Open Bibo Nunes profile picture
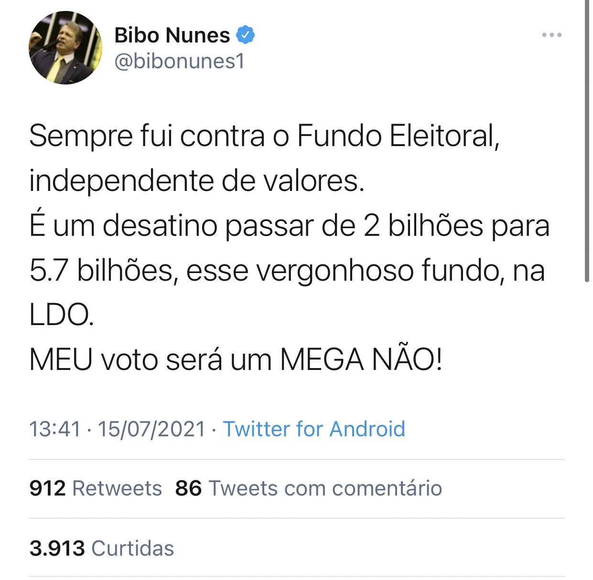This screenshot has width=593, height=580. [x=65, y=48]
